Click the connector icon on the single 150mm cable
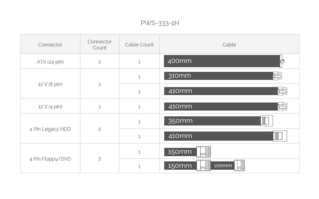319x199 pixels. (x=204, y=152)
